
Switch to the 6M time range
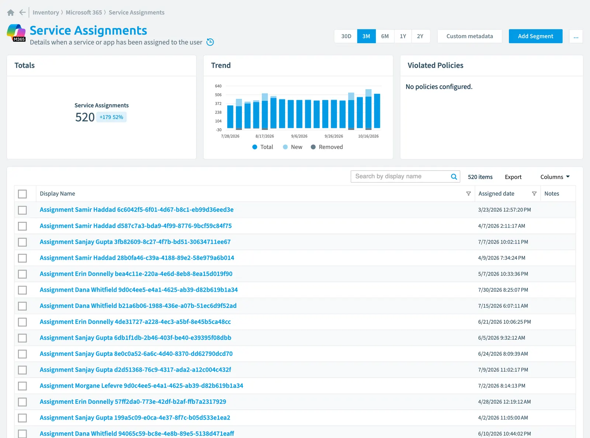coord(385,36)
